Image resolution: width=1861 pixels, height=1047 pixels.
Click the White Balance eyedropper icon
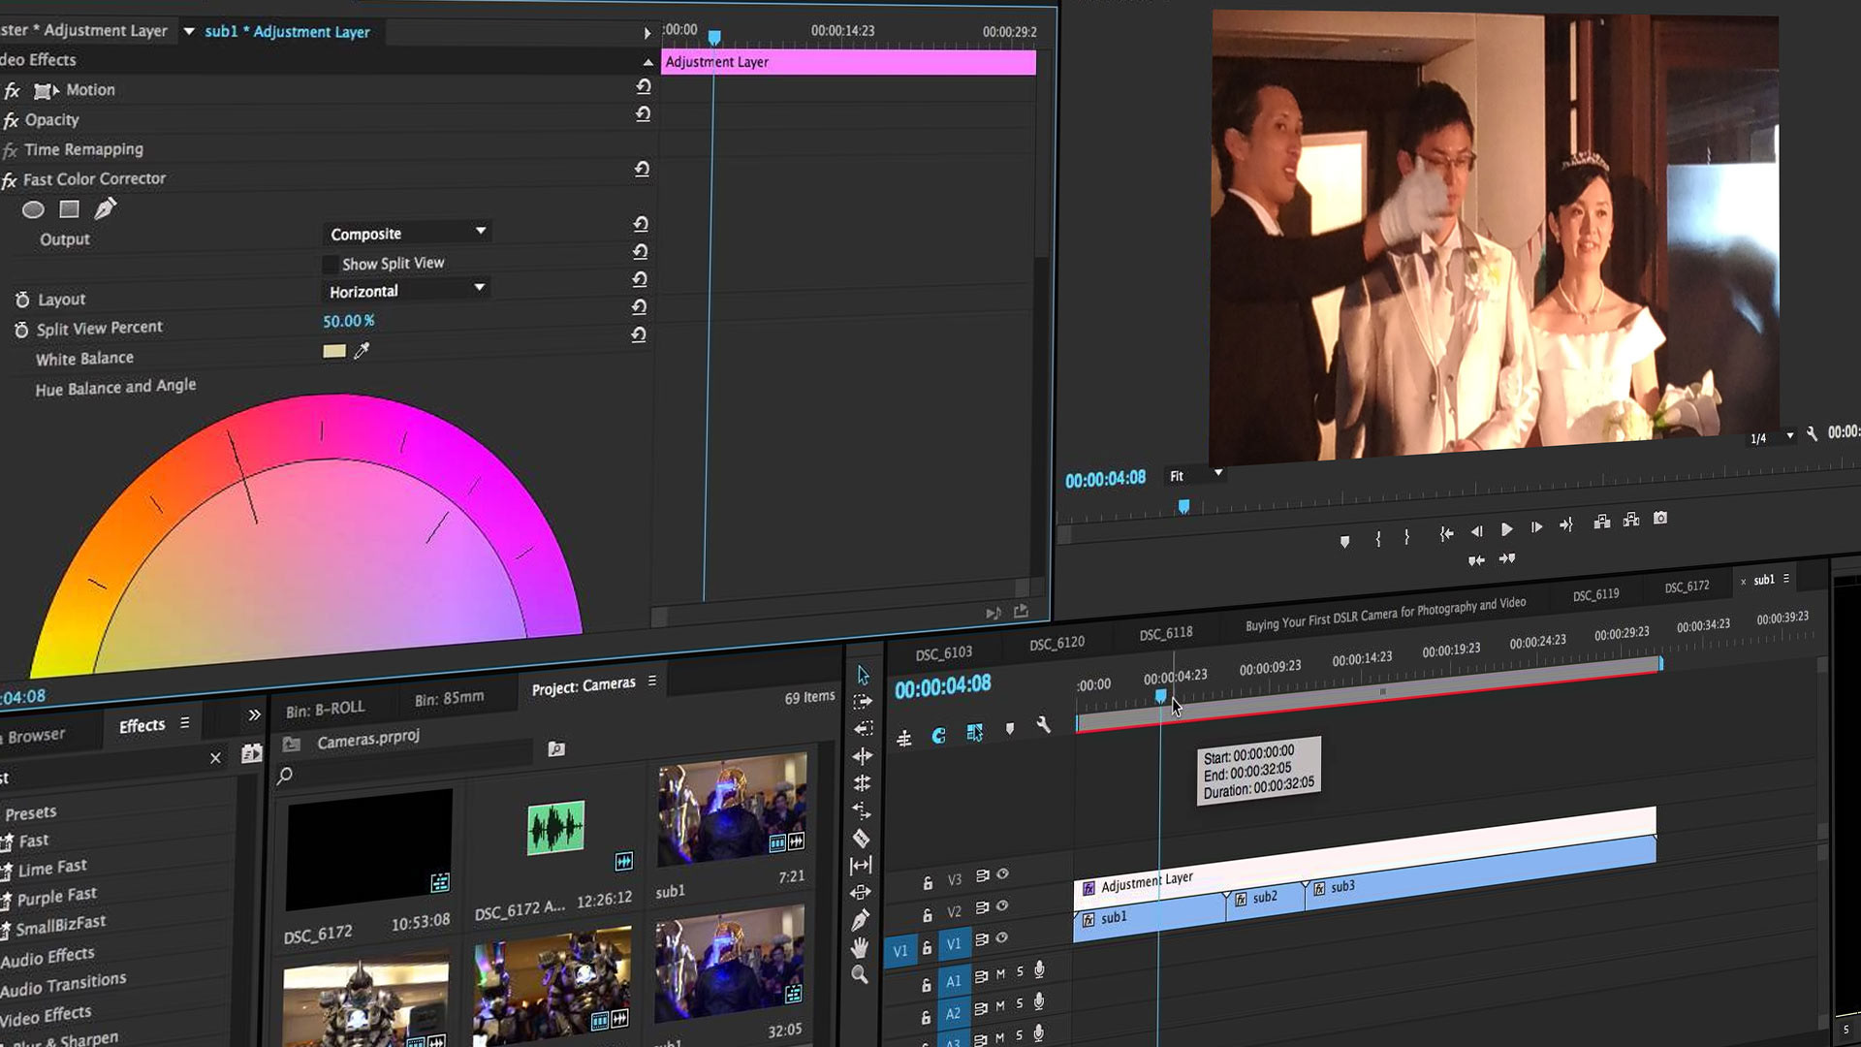click(x=362, y=351)
